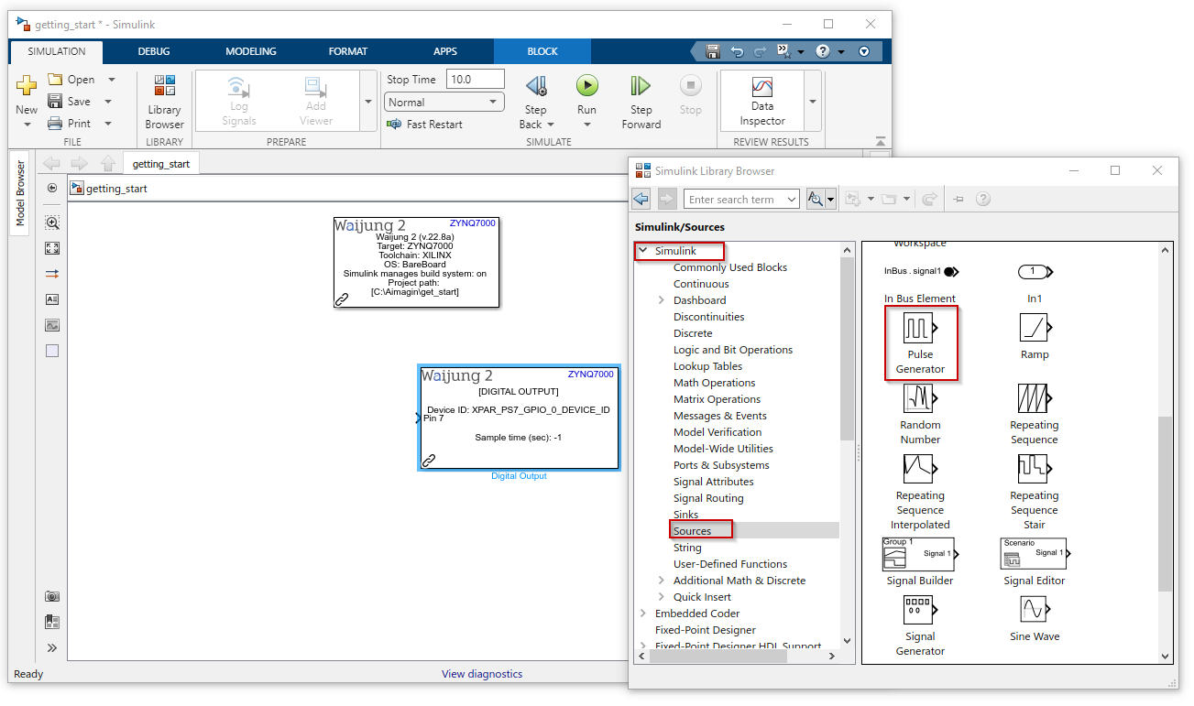Expand the Quick Insert library node

coord(661,597)
